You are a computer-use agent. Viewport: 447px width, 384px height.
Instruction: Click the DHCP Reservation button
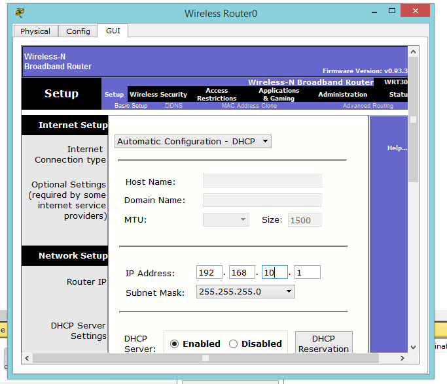(x=323, y=342)
